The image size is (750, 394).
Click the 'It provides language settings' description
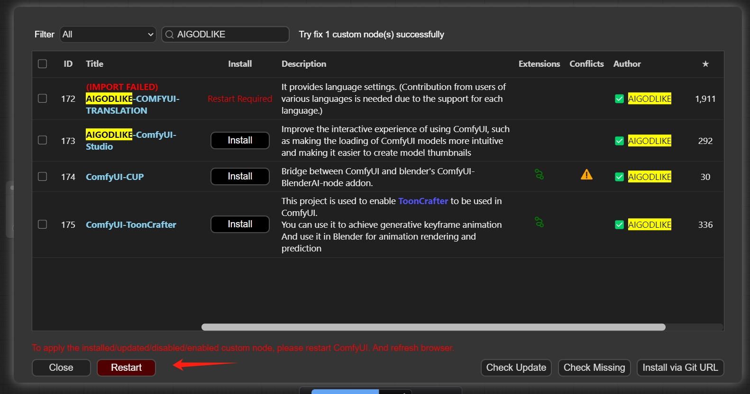coord(393,99)
